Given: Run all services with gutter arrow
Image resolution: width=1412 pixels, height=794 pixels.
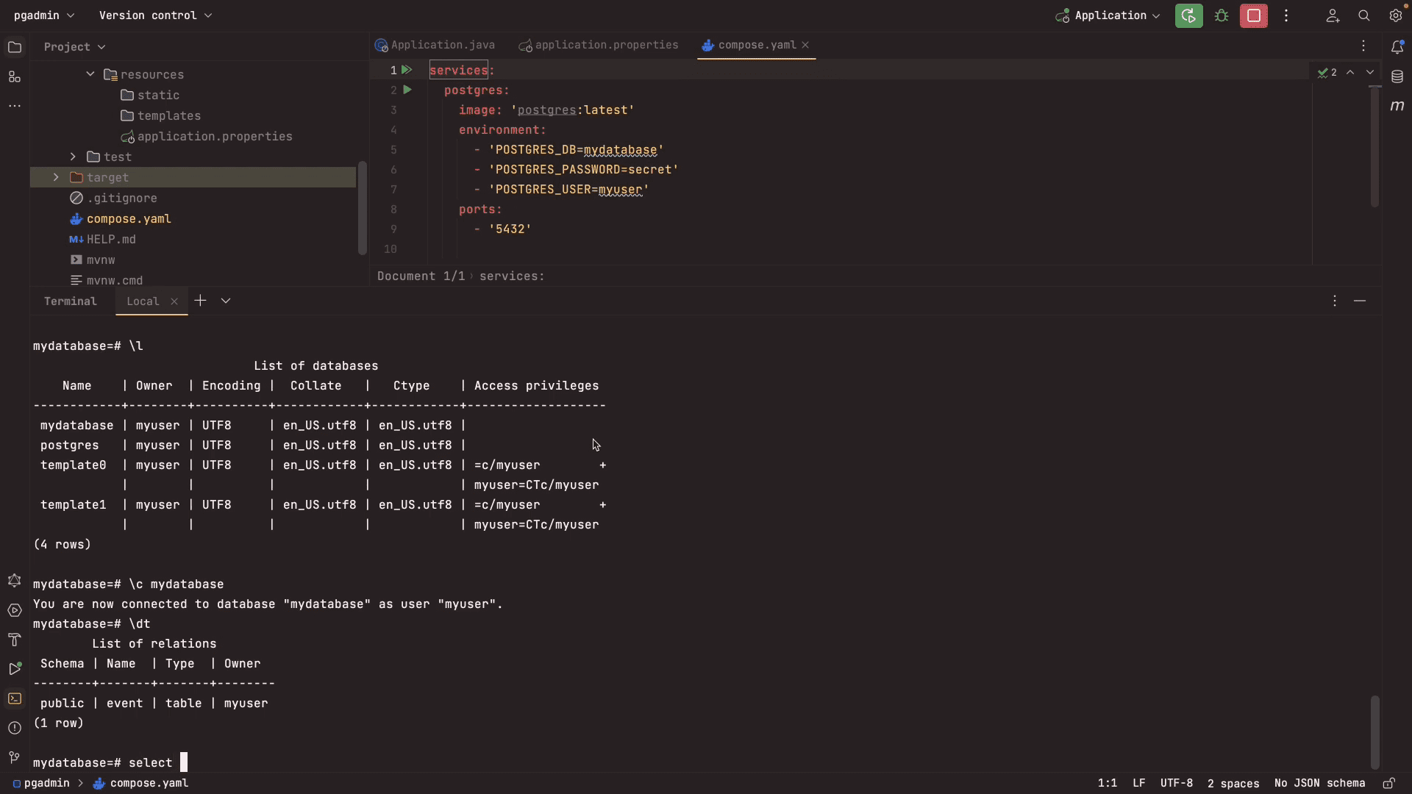Looking at the screenshot, I should (407, 70).
